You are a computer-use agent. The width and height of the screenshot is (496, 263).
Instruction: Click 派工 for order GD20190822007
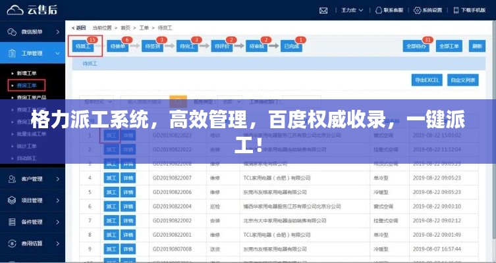click(111, 178)
